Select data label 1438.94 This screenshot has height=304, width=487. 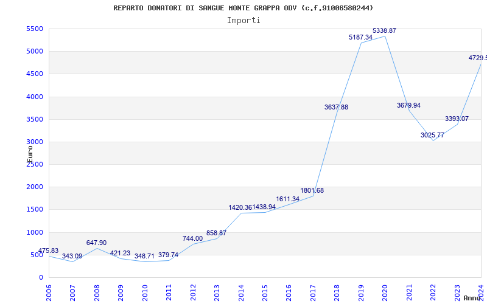264,207
